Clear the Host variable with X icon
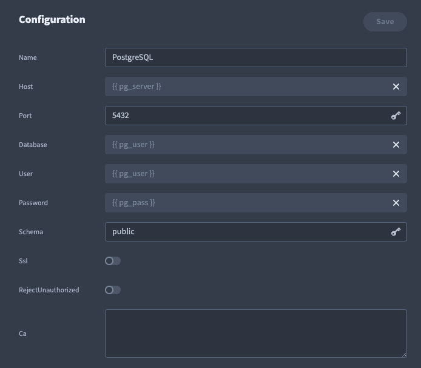Viewport: 421px width, 368px height. (396, 87)
